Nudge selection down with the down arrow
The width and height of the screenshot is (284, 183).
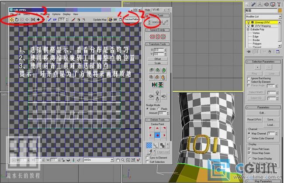(x=157, y=99)
